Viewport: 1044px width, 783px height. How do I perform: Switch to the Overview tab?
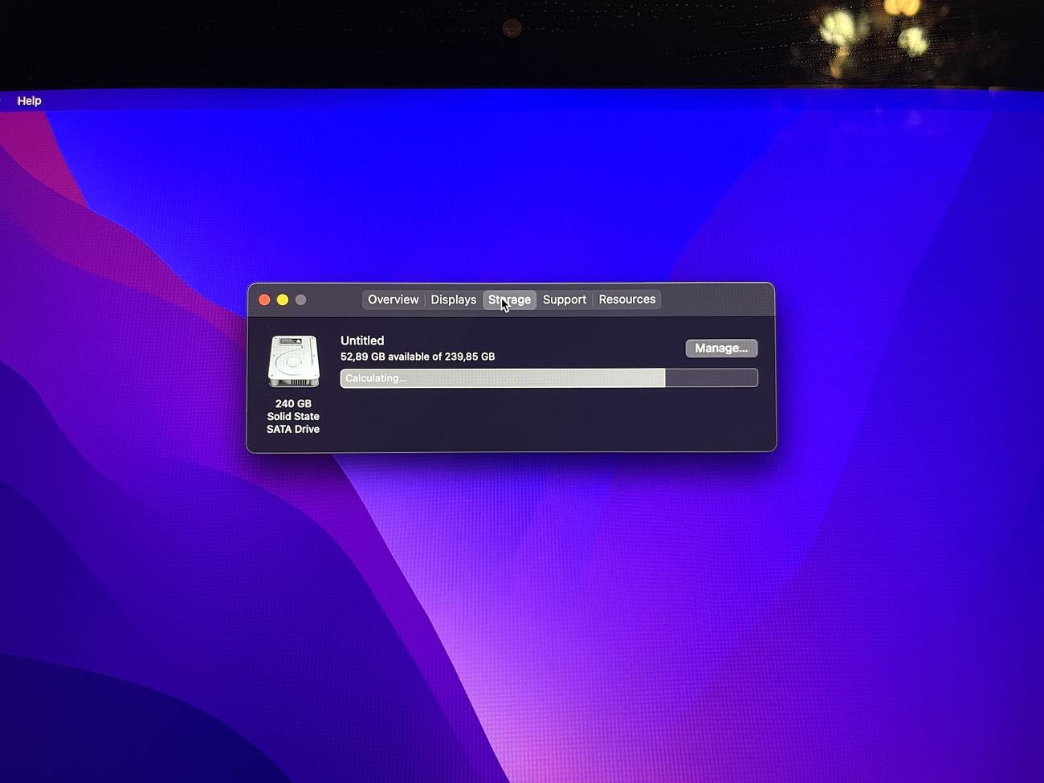pos(393,300)
